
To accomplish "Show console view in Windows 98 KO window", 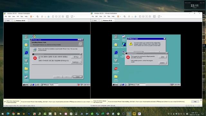I will (x=67, y=16).
